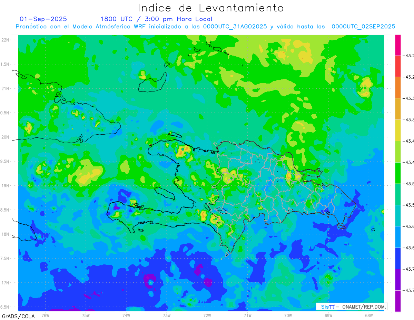414x320 pixels.
Task: Click the '70W' longitude label
Action: pyautogui.click(x=288, y=316)
